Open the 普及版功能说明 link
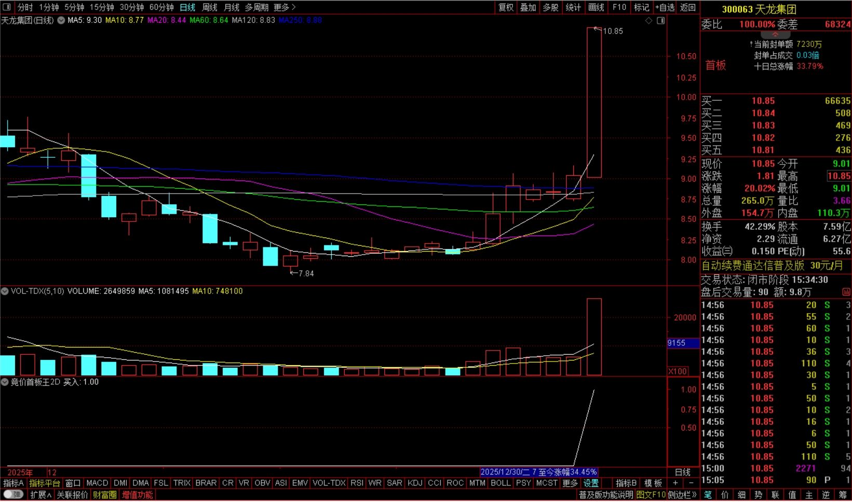 (606, 495)
